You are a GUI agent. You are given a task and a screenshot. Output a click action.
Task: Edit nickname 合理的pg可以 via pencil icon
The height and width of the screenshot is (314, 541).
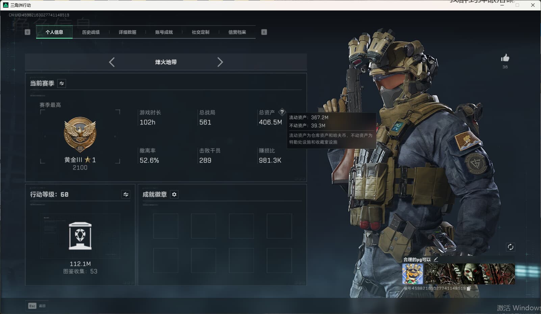click(436, 259)
